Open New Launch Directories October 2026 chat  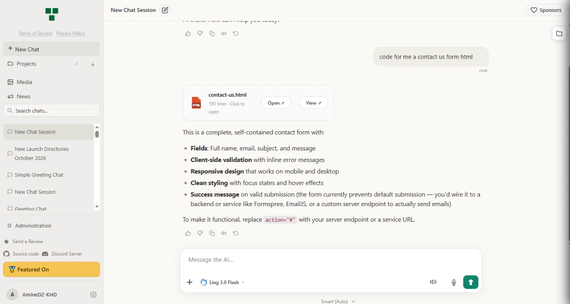pos(49,154)
